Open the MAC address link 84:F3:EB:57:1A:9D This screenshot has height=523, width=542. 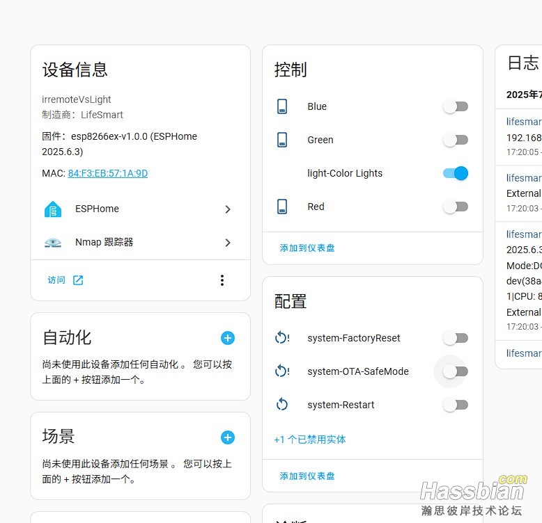pyautogui.click(x=108, y=173)
